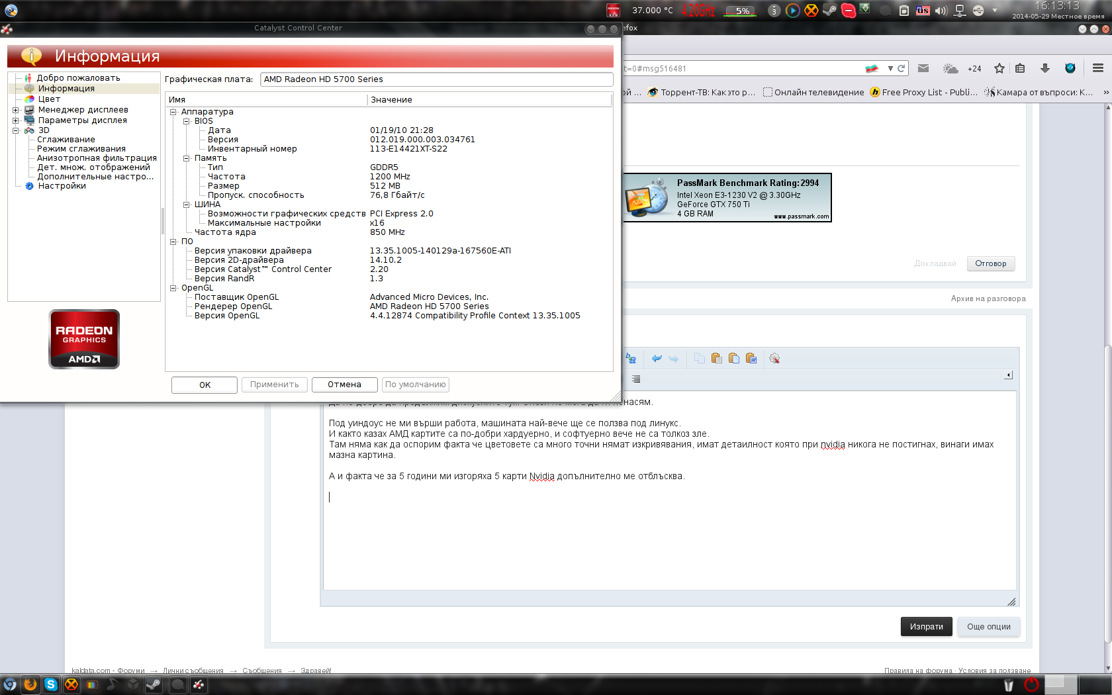This screenshot has width=1112, height=695.
Task: Show bookmarks list icon in Firefox
Action: tap(1020, 68)
